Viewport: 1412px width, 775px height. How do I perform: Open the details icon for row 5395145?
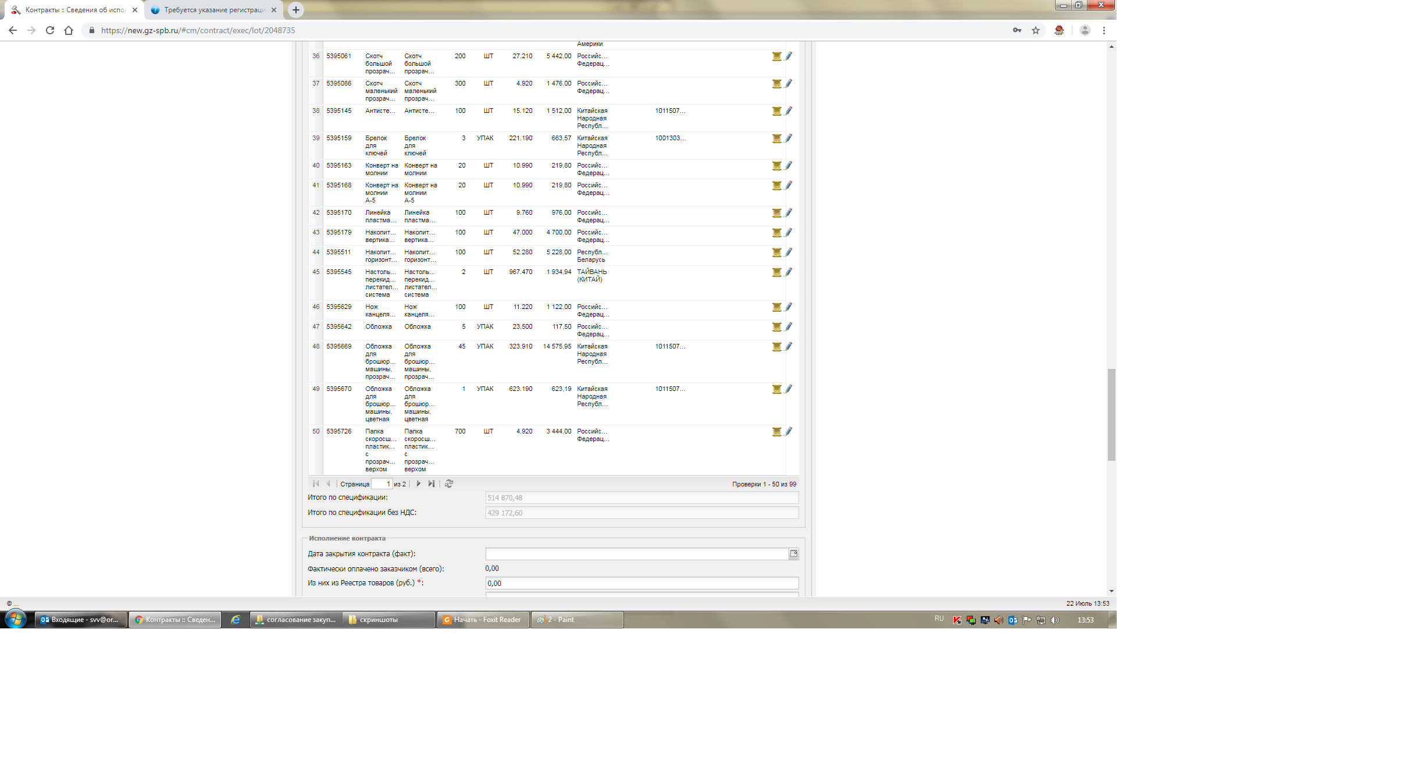coord(776,111)
